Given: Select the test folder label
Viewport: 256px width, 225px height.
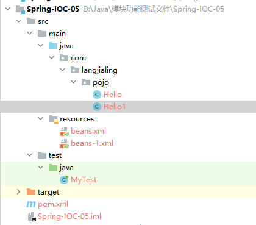Looking at the screenshot, I should pyautogui.click(x=55, y=155).
